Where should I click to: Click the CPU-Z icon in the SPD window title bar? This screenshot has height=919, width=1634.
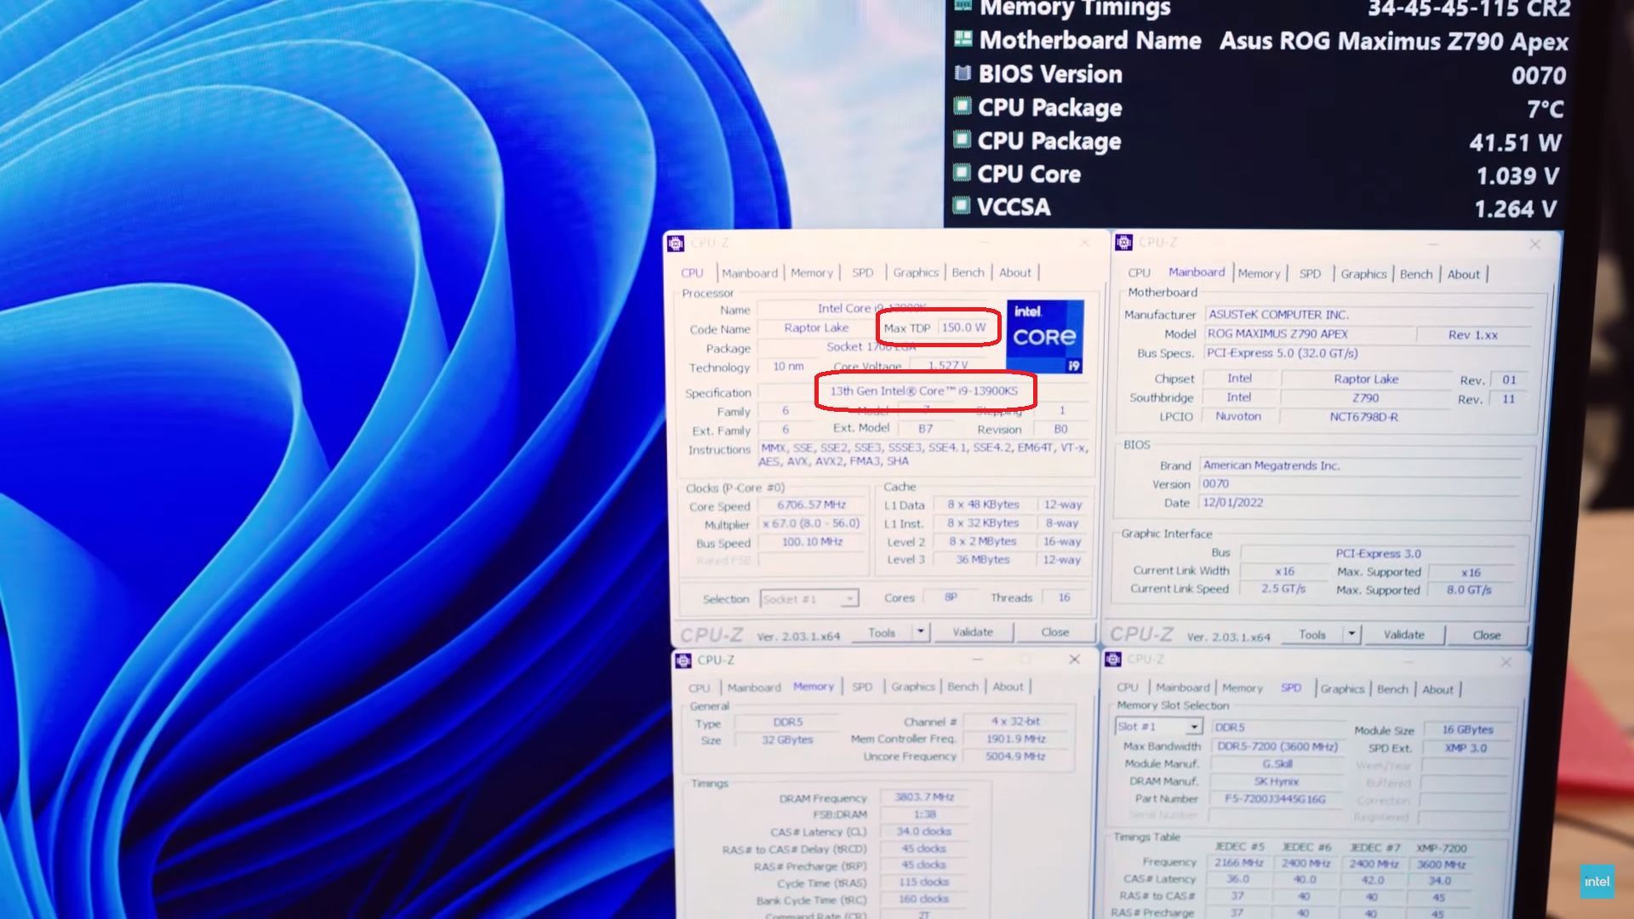[x=1112, y=659]
